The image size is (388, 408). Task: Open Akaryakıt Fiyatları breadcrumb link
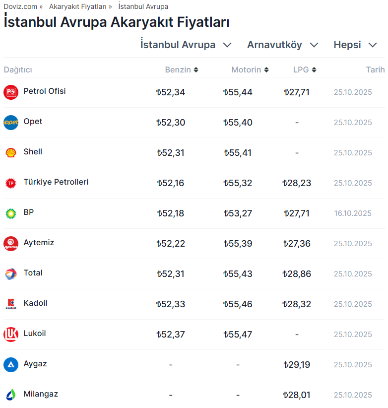[x=77, y=6]
